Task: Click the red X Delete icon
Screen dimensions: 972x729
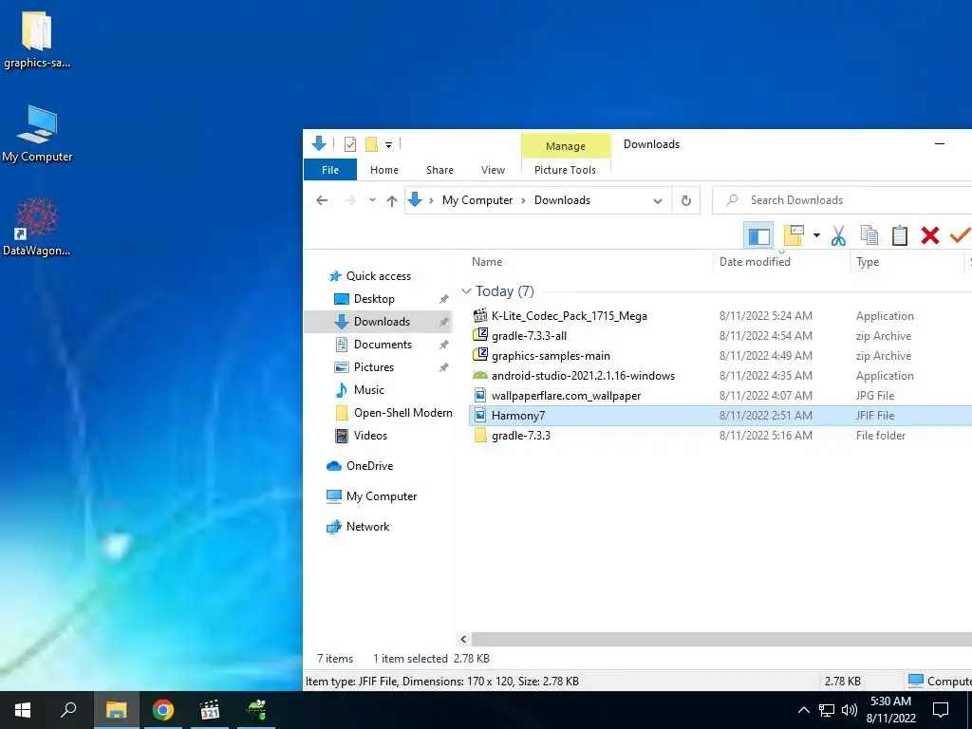Action: coord(930,235)
